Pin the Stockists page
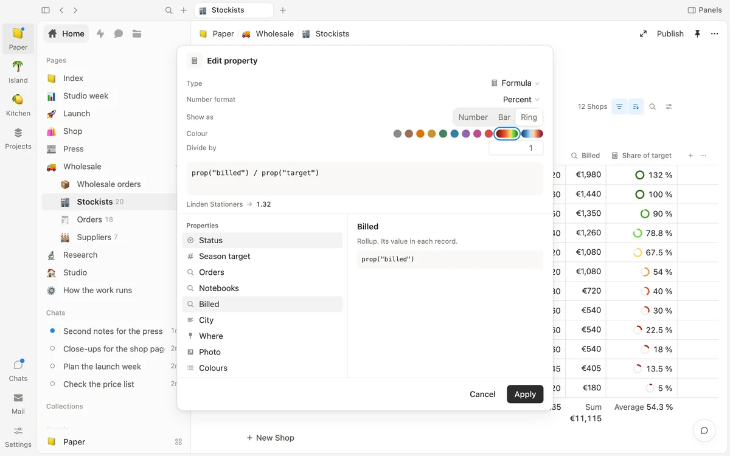 (697, 33)
